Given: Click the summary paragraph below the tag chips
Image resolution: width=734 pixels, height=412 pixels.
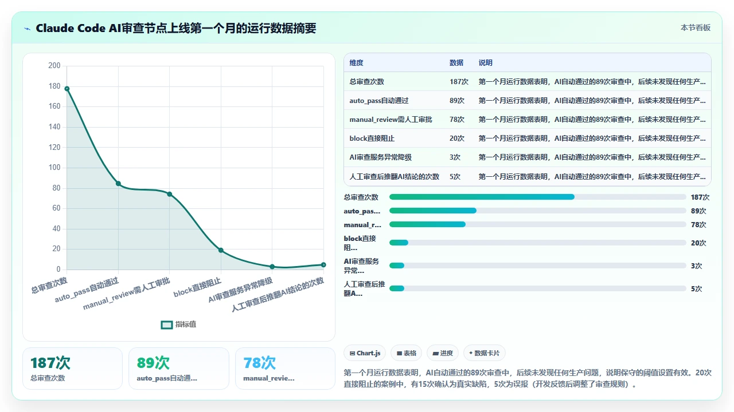Looking at the screenshot, I should pos(528,378).
